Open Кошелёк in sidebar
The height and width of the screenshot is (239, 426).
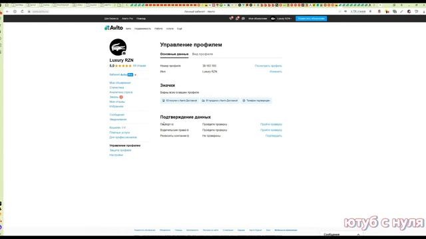pos(117,127)
